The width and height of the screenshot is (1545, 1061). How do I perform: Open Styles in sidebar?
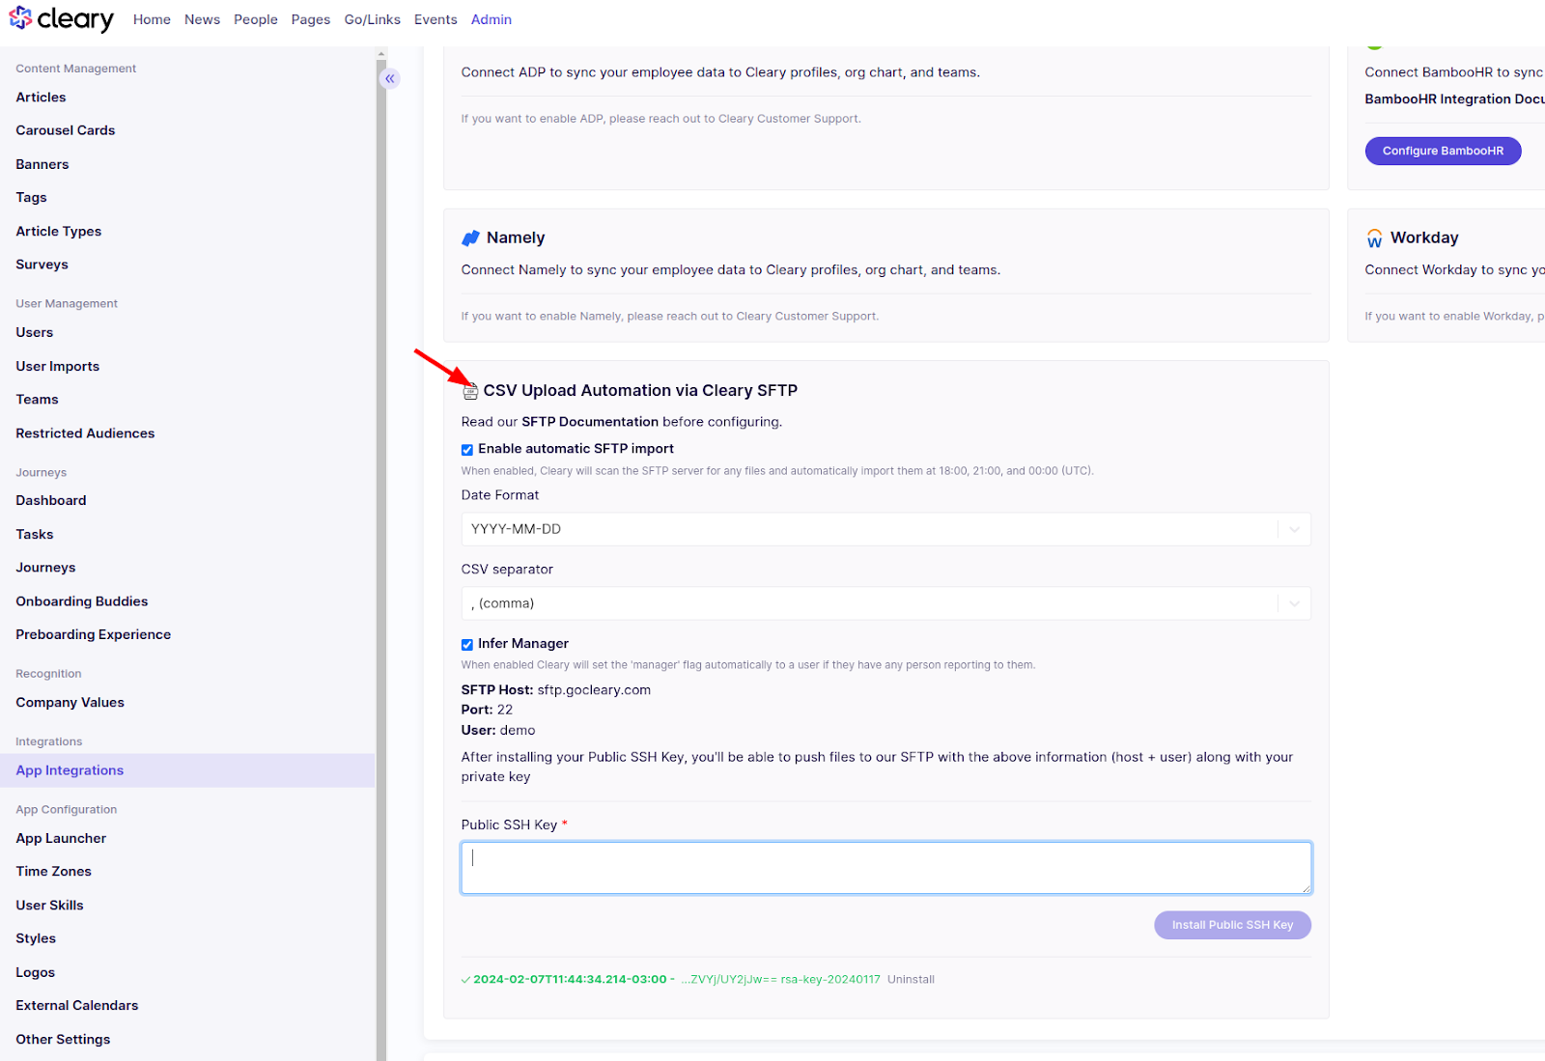tap(36, 938)
